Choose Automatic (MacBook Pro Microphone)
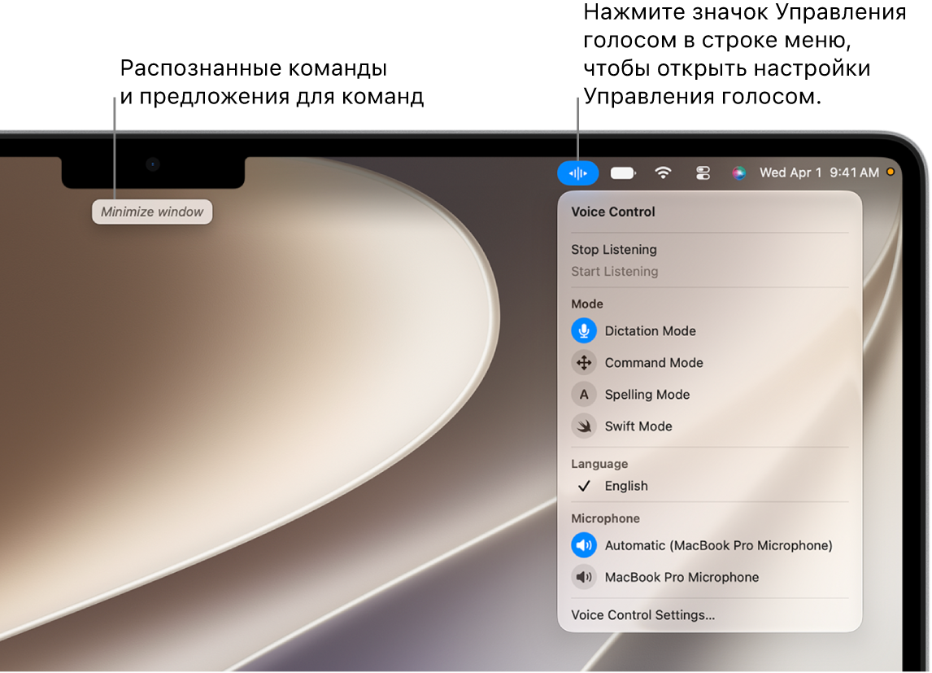932x673 pixels. 718,545
